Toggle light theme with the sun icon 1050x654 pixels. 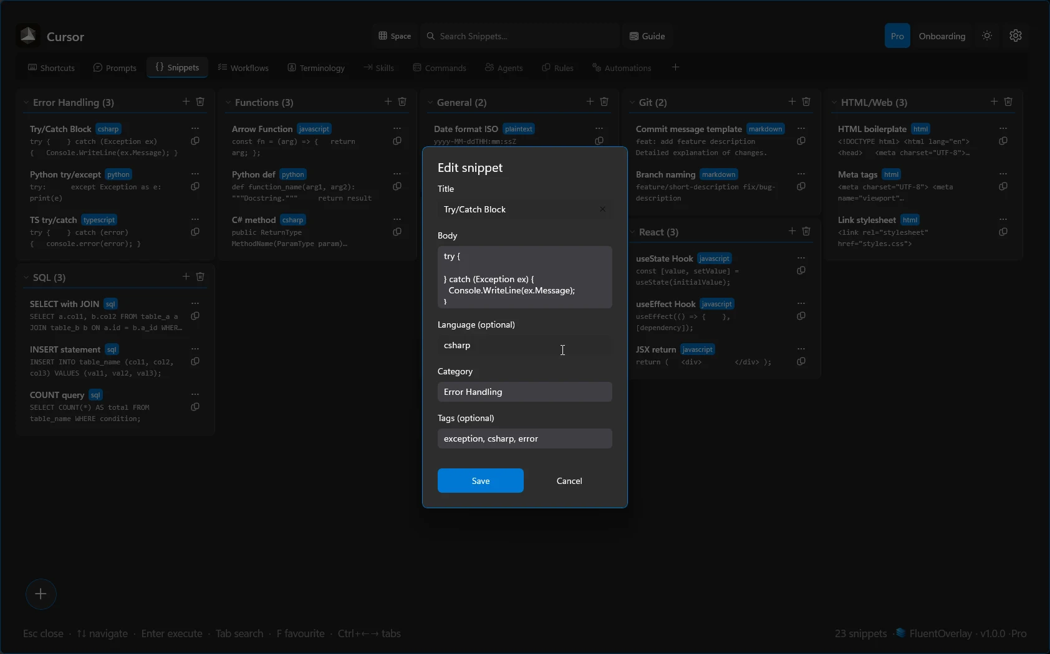987,36
